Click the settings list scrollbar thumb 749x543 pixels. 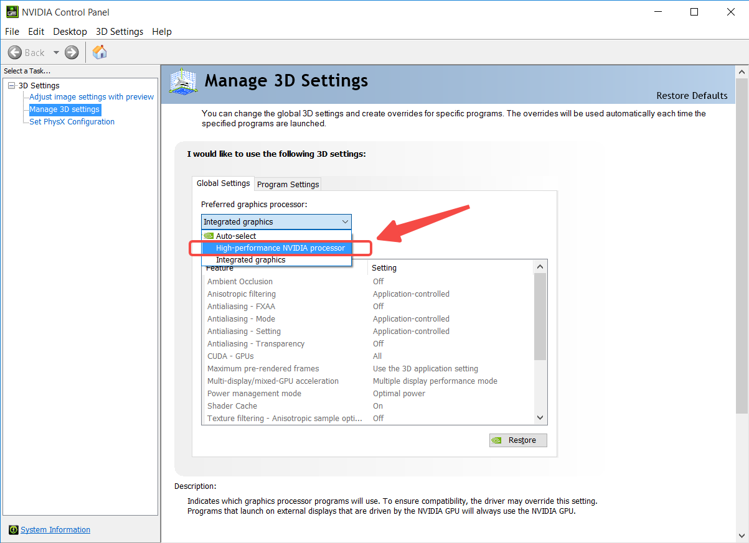[540, 317]
